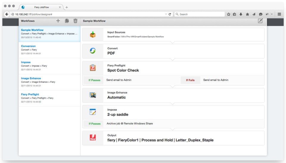Open browser downloads arrow icon
Image resolution: width=286 pixels, height=163 pixels.
241,14
